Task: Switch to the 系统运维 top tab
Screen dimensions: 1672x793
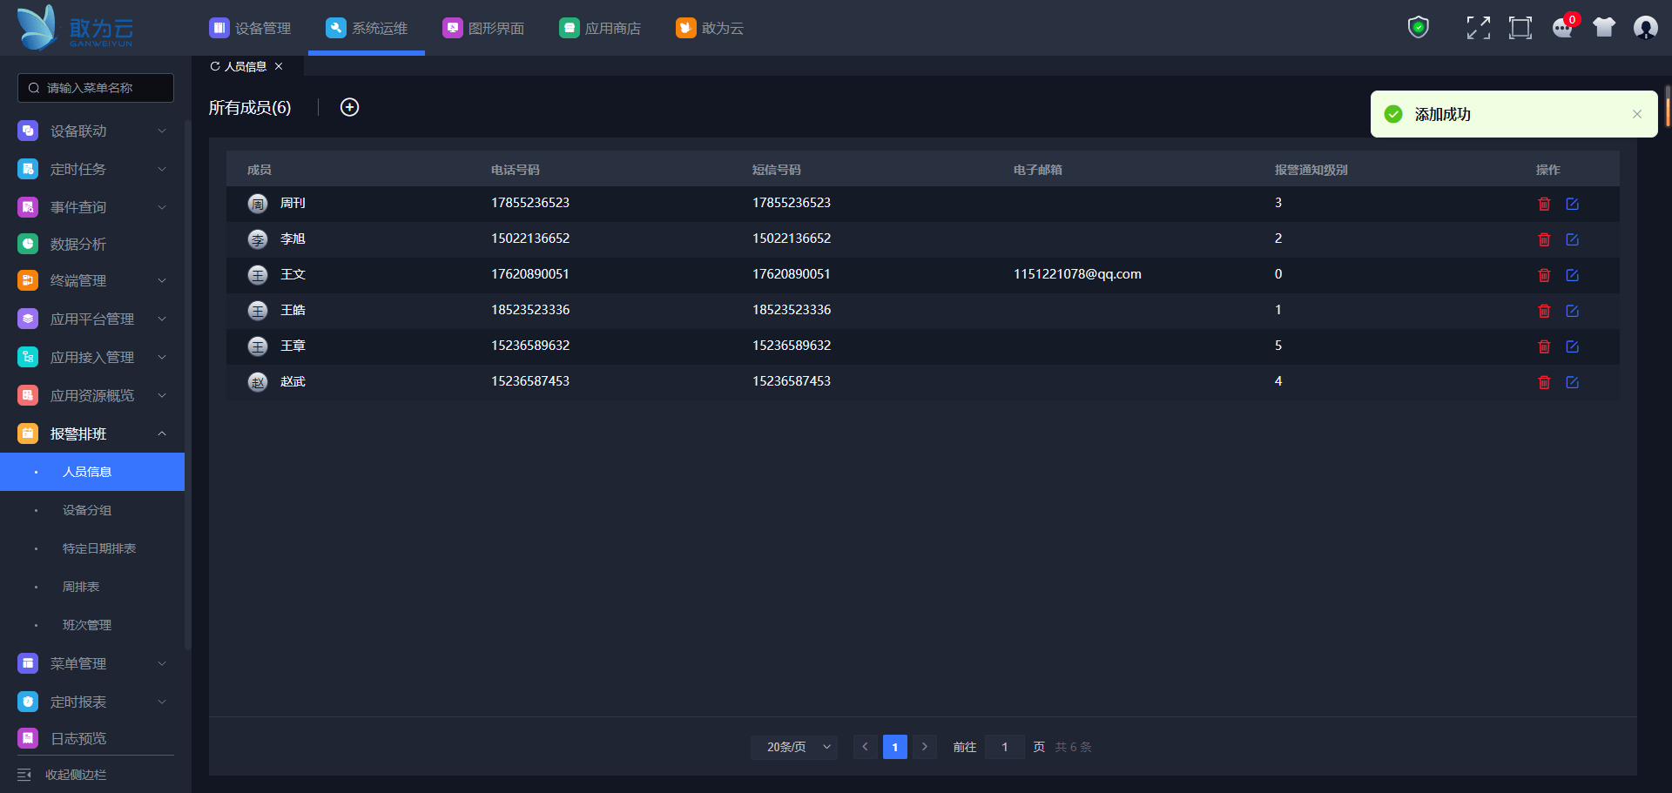Action: coord(367,28)
